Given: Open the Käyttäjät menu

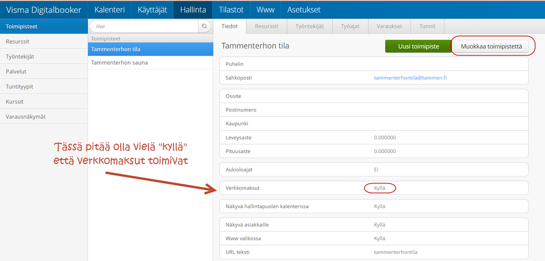Looking at the screenshot, I should [x=152, y=10].
